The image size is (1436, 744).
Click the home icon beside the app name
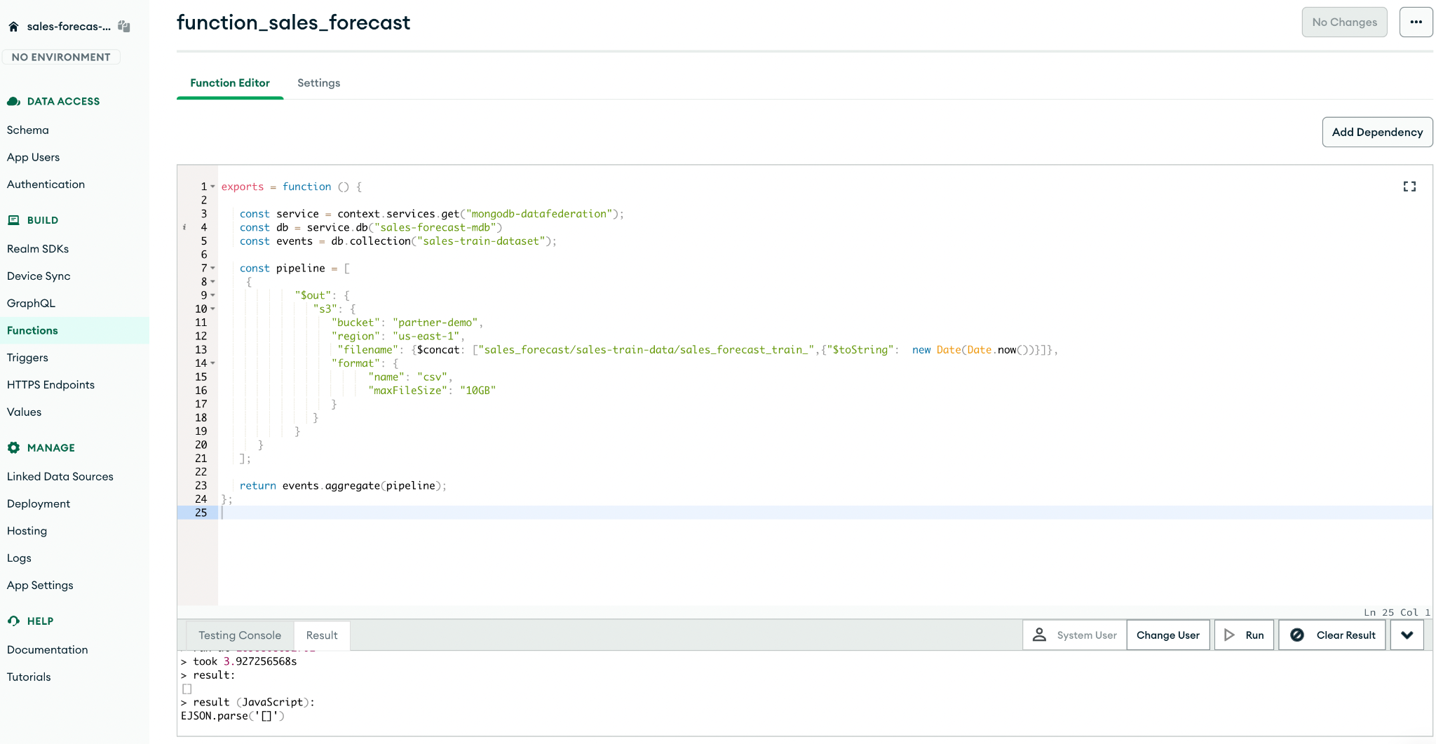pos(13,27)
